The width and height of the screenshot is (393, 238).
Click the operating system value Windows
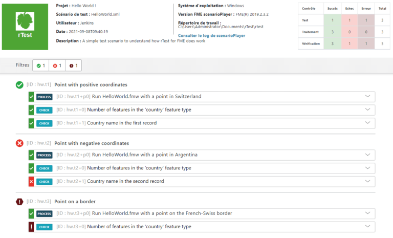click(x=235, y=6)
